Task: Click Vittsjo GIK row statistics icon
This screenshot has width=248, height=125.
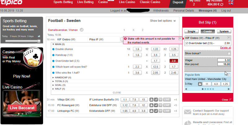Action: click(156, 100)
